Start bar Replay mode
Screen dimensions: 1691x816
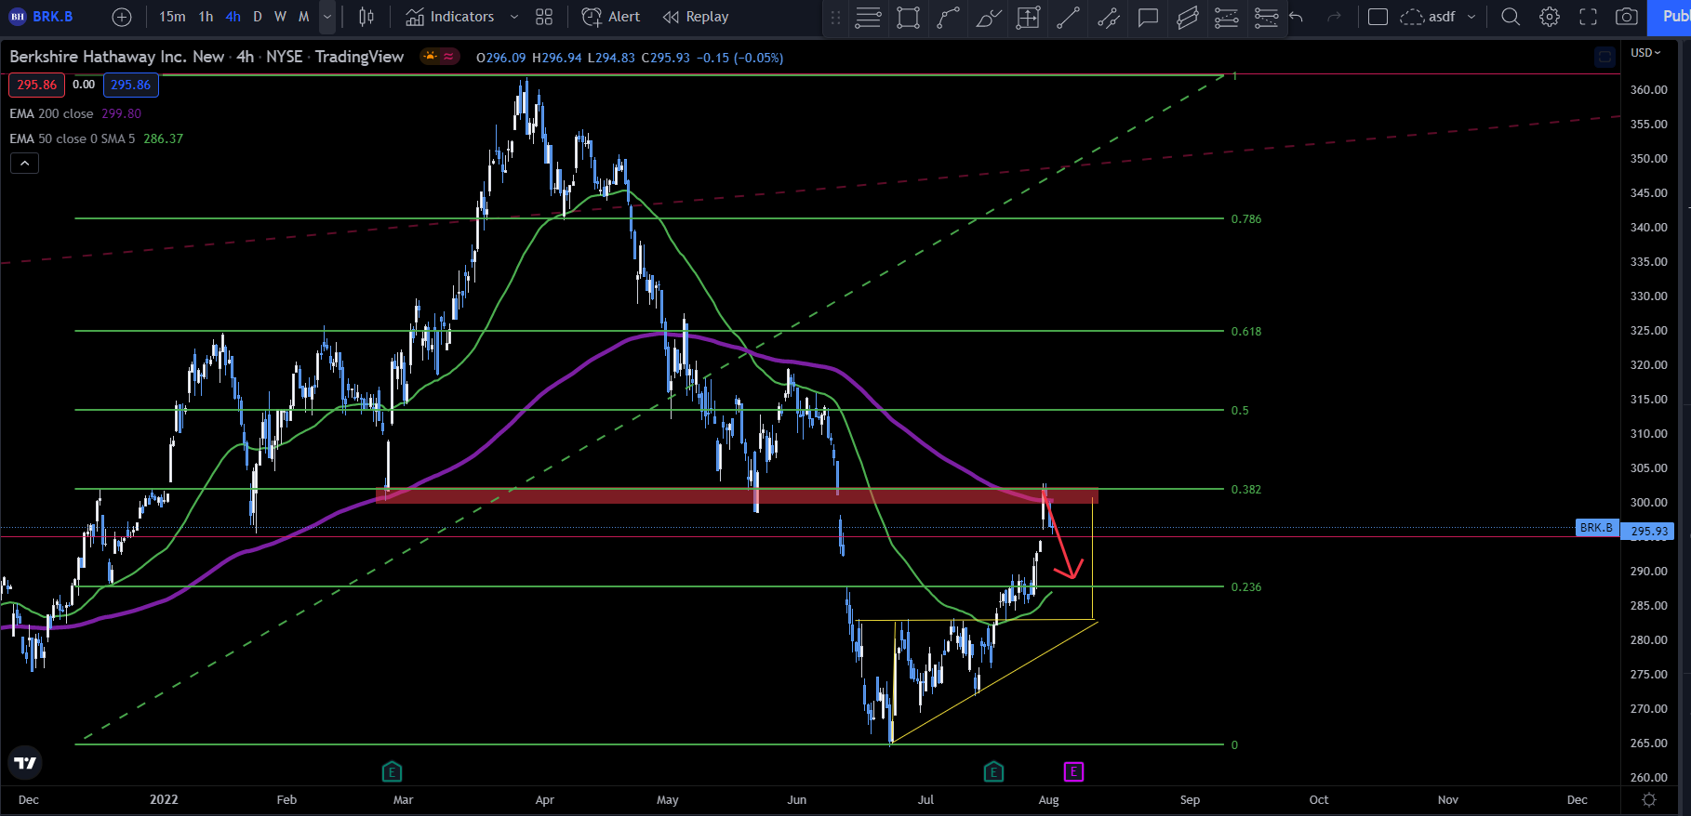pos(696,17)
